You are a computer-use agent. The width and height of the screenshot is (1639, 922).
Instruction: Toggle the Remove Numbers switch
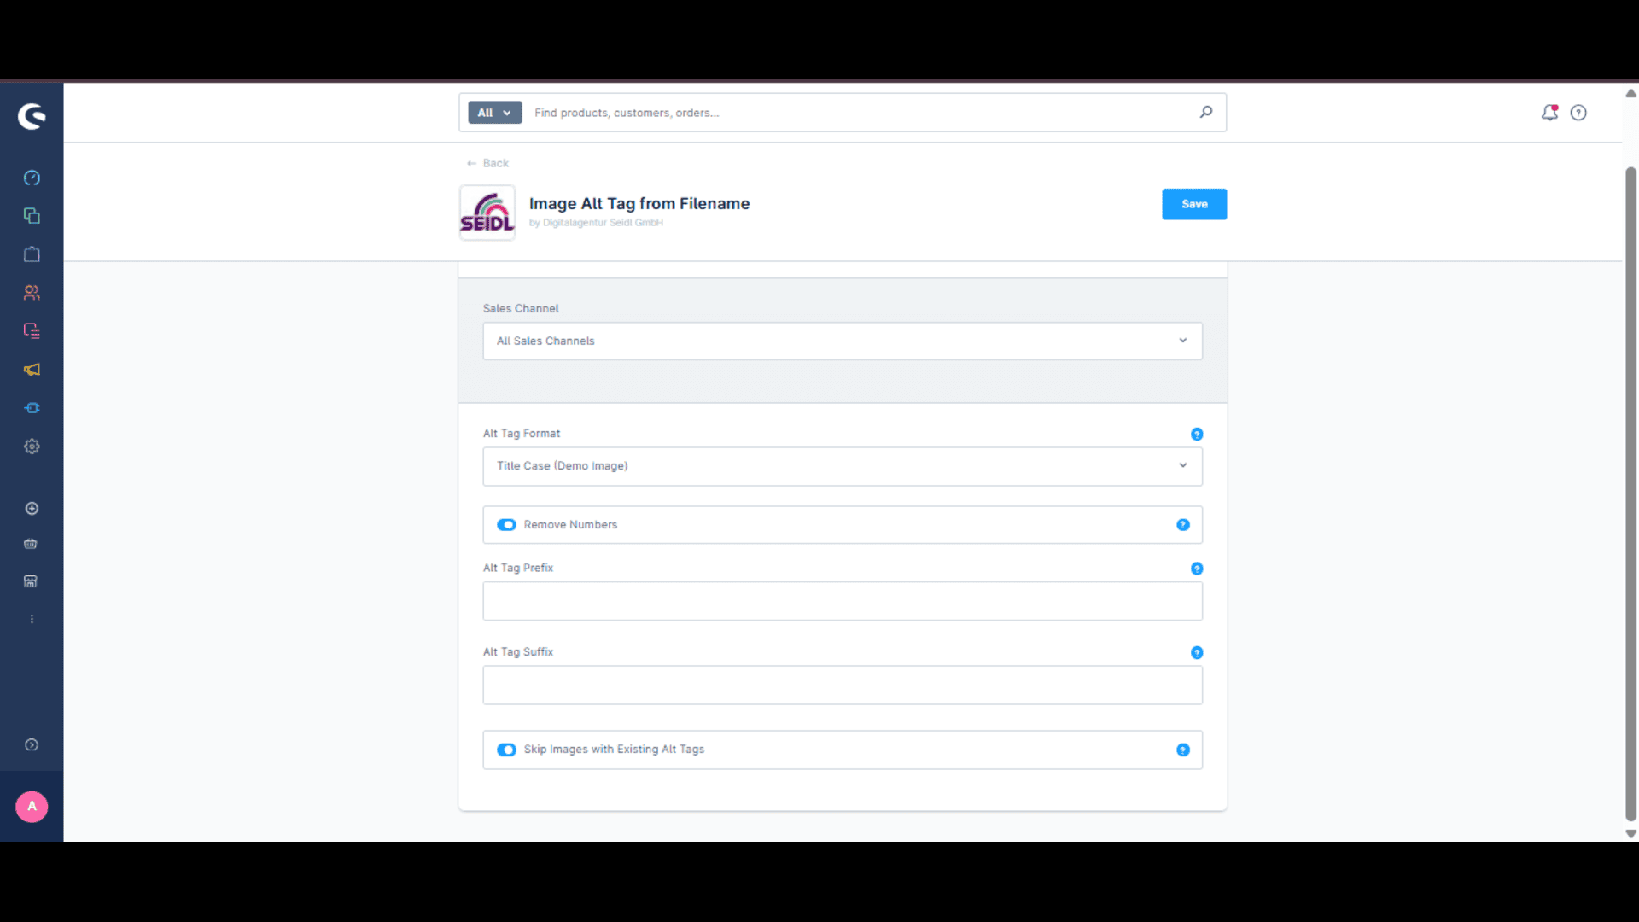point(506,525)
